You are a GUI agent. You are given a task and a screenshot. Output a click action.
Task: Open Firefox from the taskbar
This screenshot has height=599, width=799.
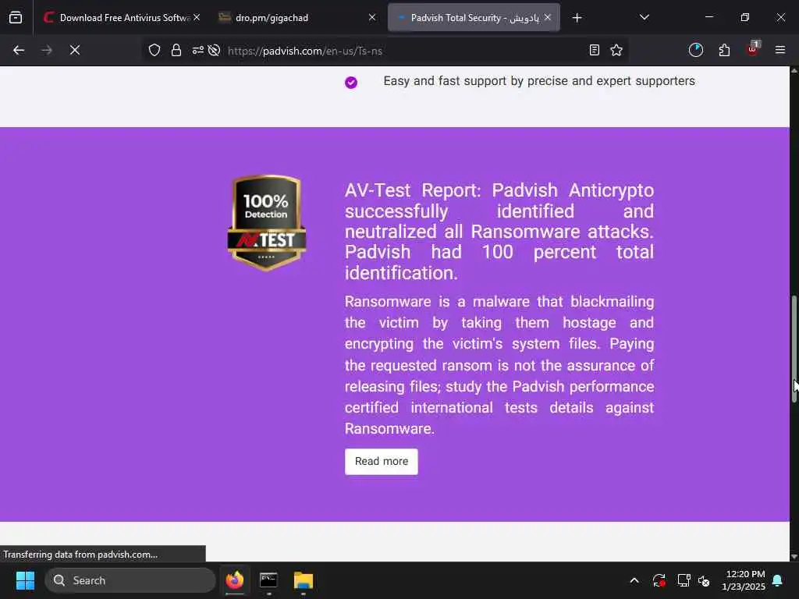234,580
